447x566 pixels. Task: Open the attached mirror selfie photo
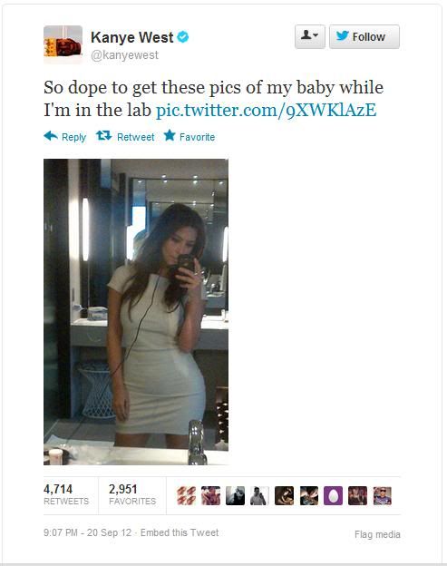(136, 312)
